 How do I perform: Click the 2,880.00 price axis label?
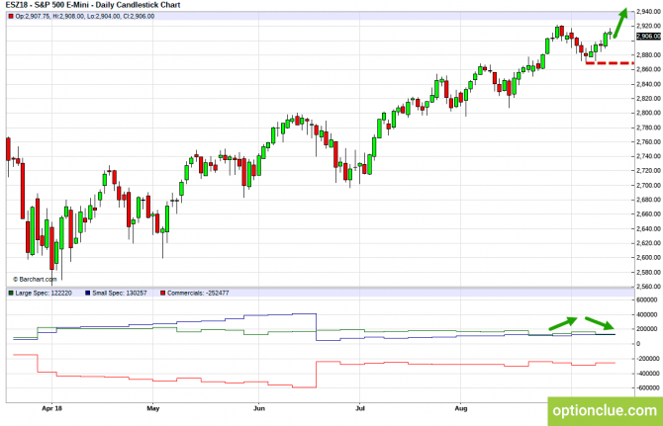click(648, 55)
